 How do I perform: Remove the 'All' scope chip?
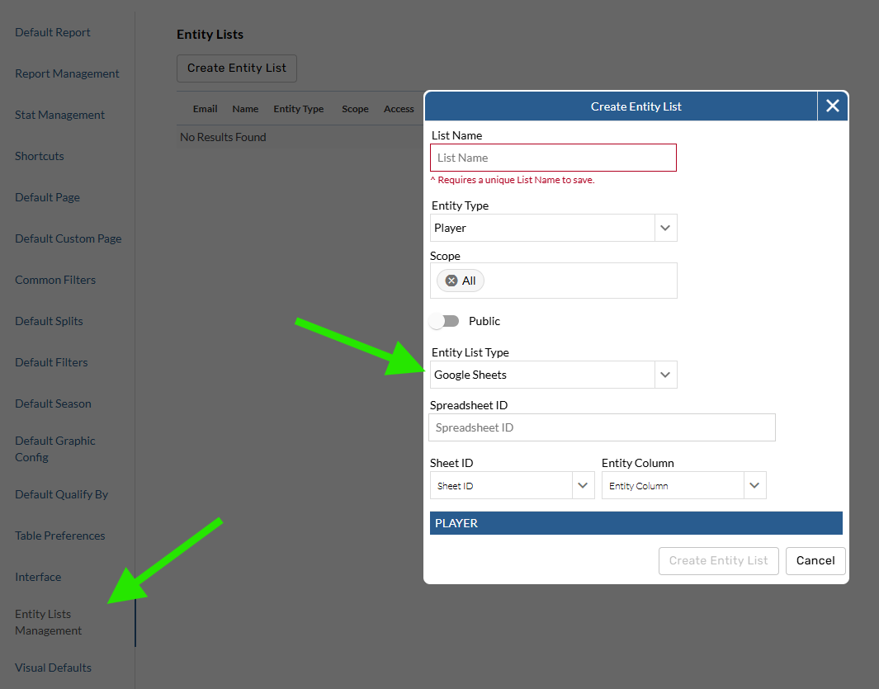coord(451,281)
